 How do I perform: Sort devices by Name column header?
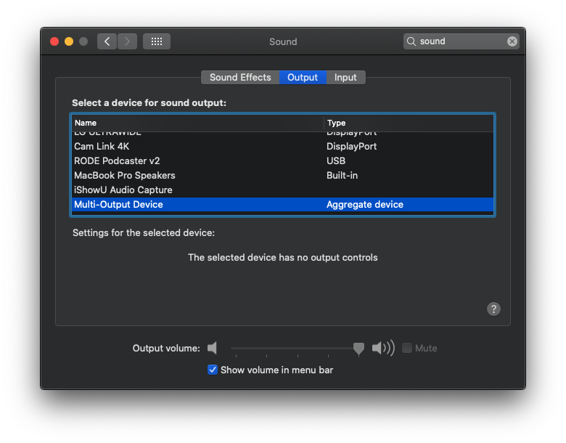click(x=197, y=123)
